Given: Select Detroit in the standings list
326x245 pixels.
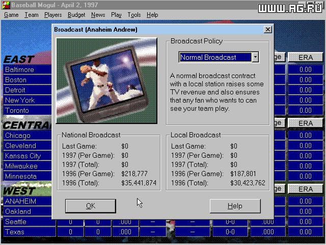Looking at the screenshot, I should pyautogui.click(x=28, y=90).
